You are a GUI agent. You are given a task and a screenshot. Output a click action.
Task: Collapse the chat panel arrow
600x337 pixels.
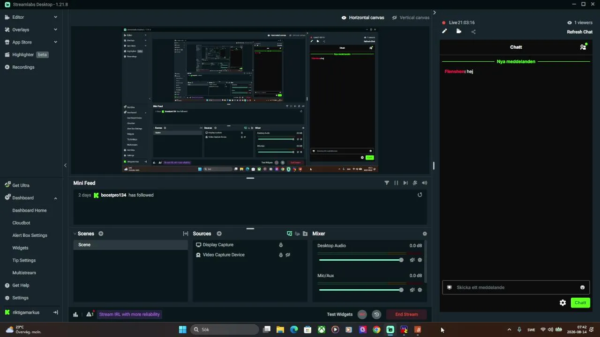click(x=435, y=13)
